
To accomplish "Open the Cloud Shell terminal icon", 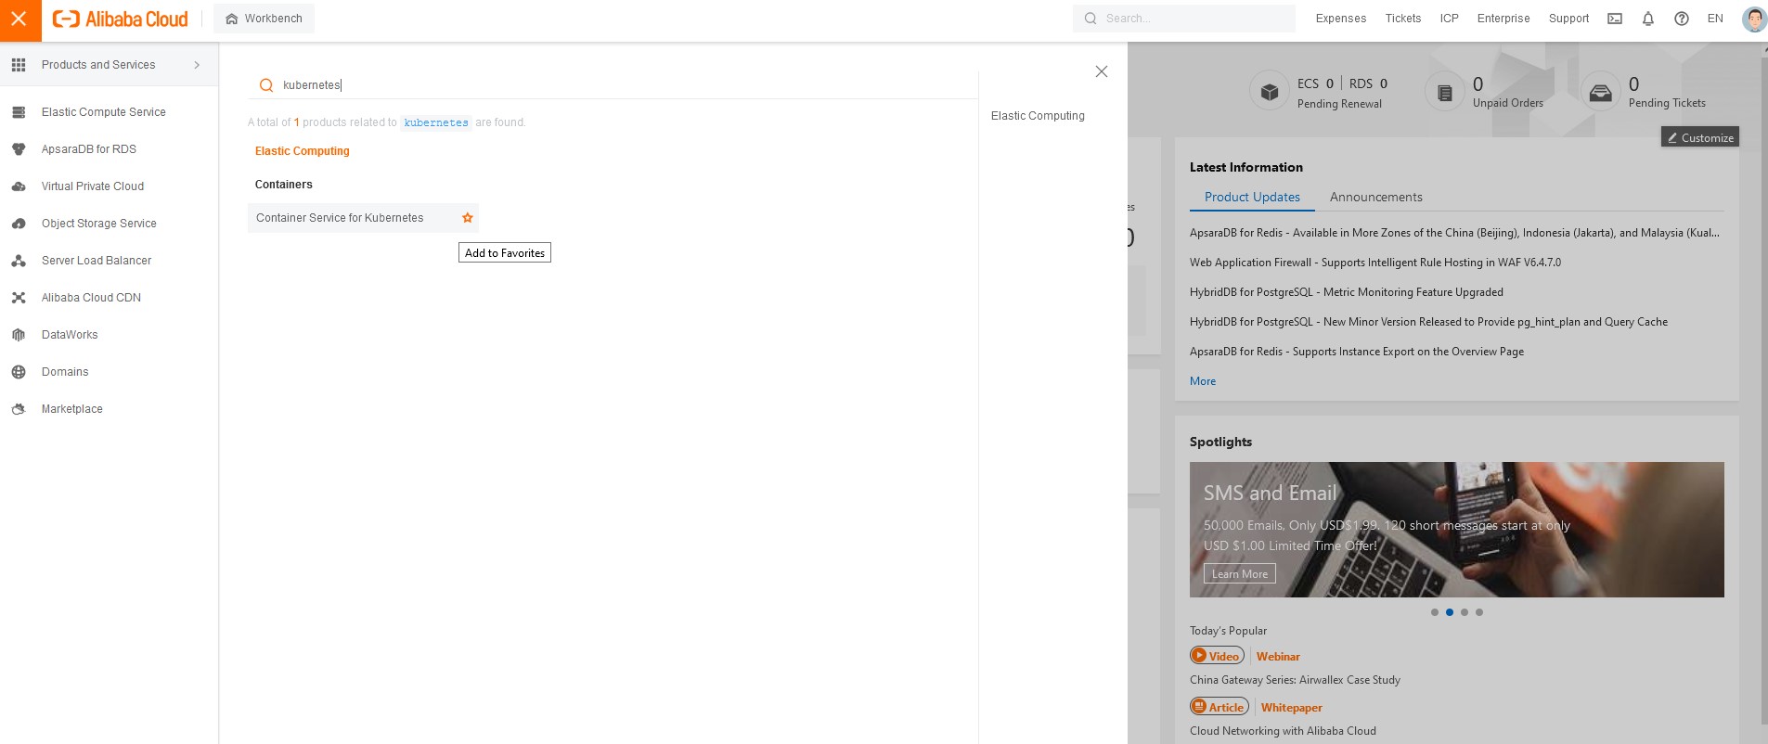I will click(x=1615, y=19).
